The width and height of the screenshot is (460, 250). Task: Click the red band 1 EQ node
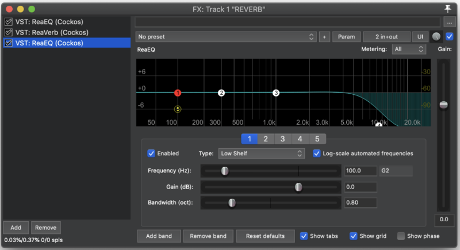click(x=178, y=93)
